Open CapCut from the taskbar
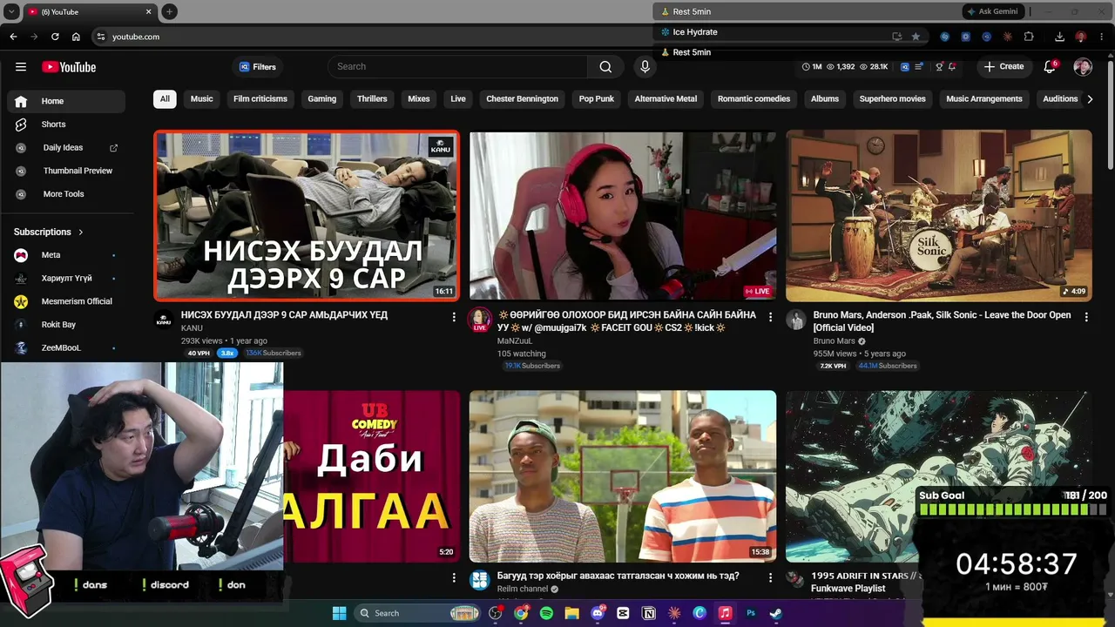 [623, 613]
